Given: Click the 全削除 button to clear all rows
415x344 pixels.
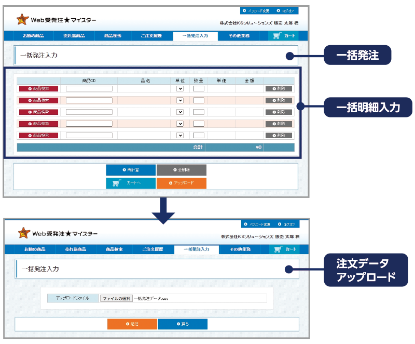Looking at the screenshot, I should tap(182, 170).
